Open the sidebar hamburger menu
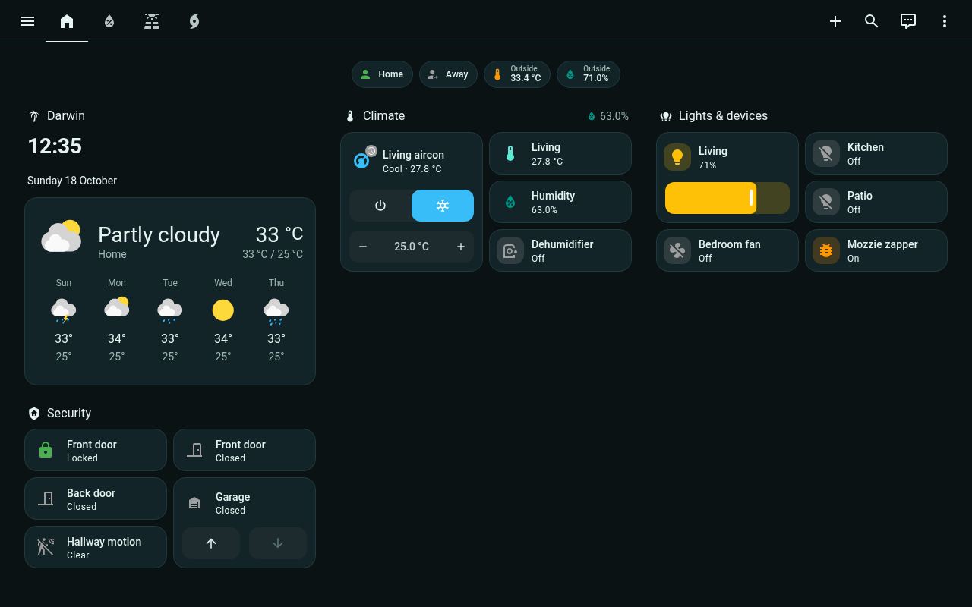972x607 pixels. 27,21
